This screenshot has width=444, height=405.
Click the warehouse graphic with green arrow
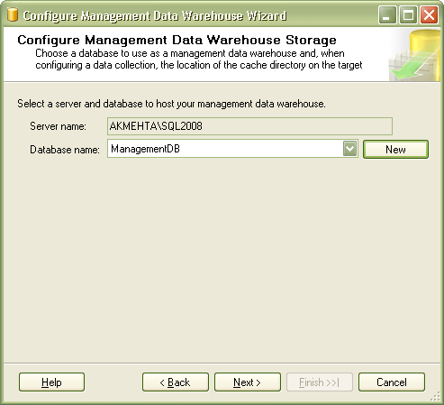tap(414, 55)
